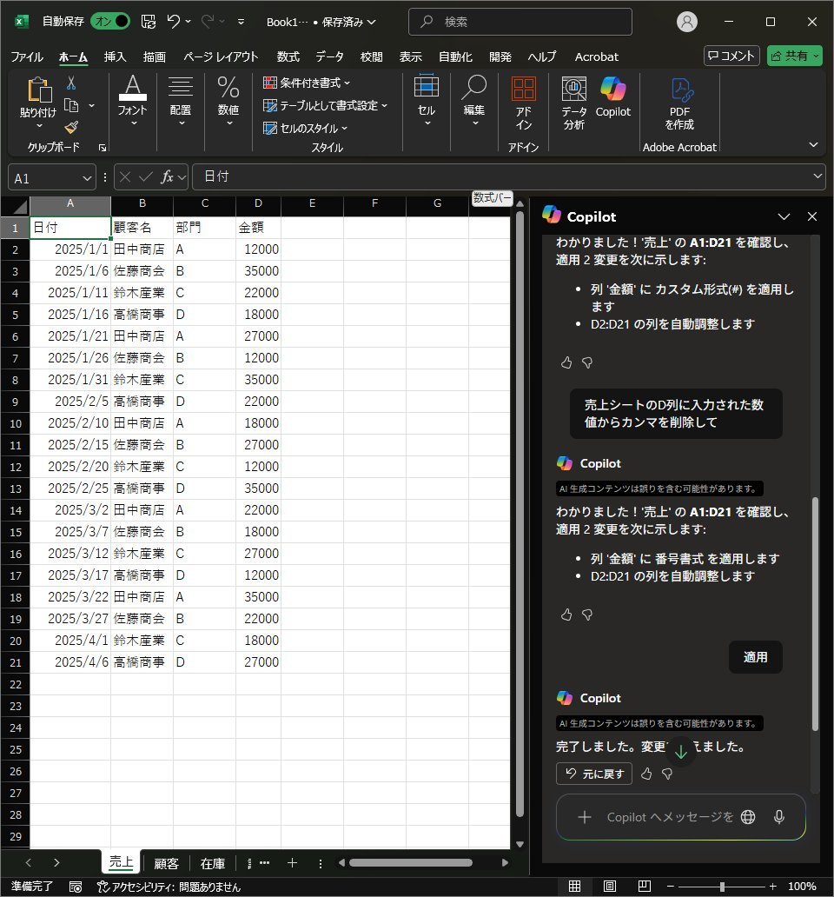Viewport: 834px width, 897px height.
Task: Click the 貼り付け paste icon
Action: point(39,90)
